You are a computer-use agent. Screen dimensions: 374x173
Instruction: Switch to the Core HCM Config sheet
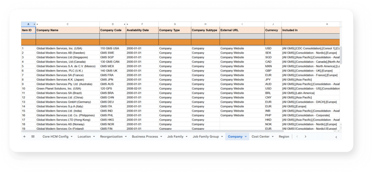tap(56, 137)
